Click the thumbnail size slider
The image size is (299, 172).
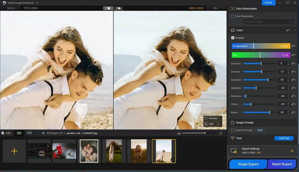click(199, 133)
